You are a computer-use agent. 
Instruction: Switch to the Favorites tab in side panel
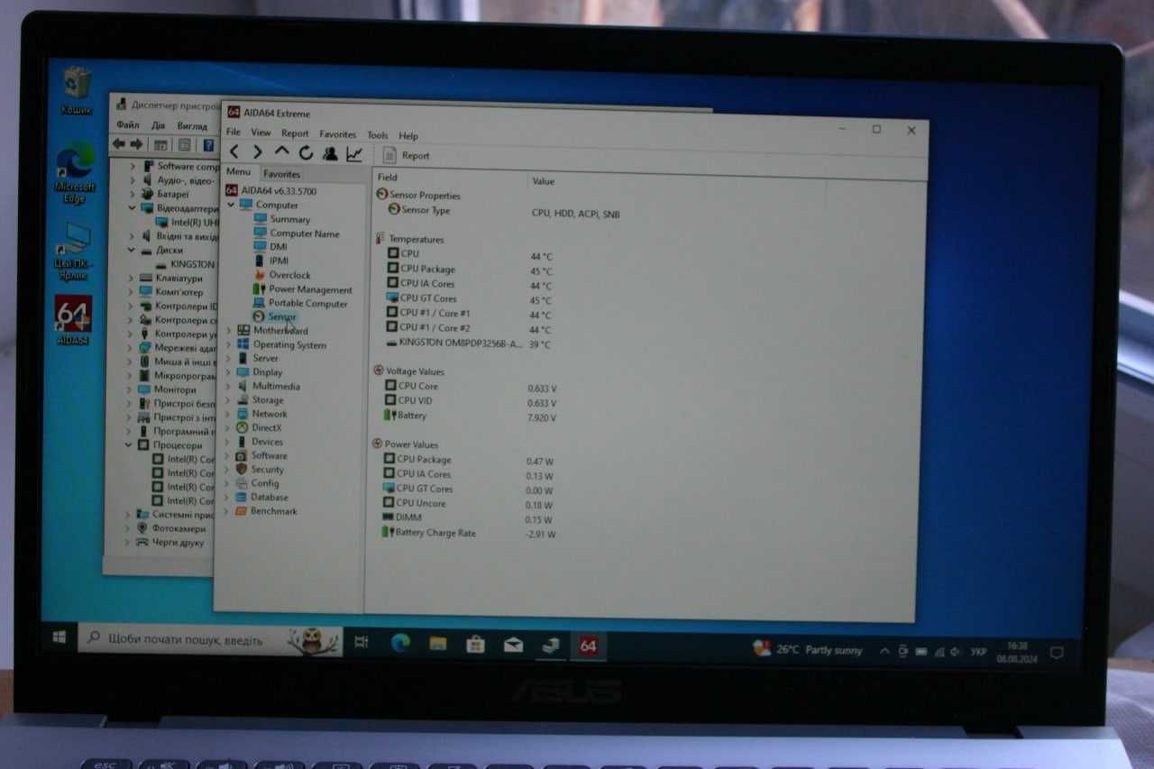[282, 174]
